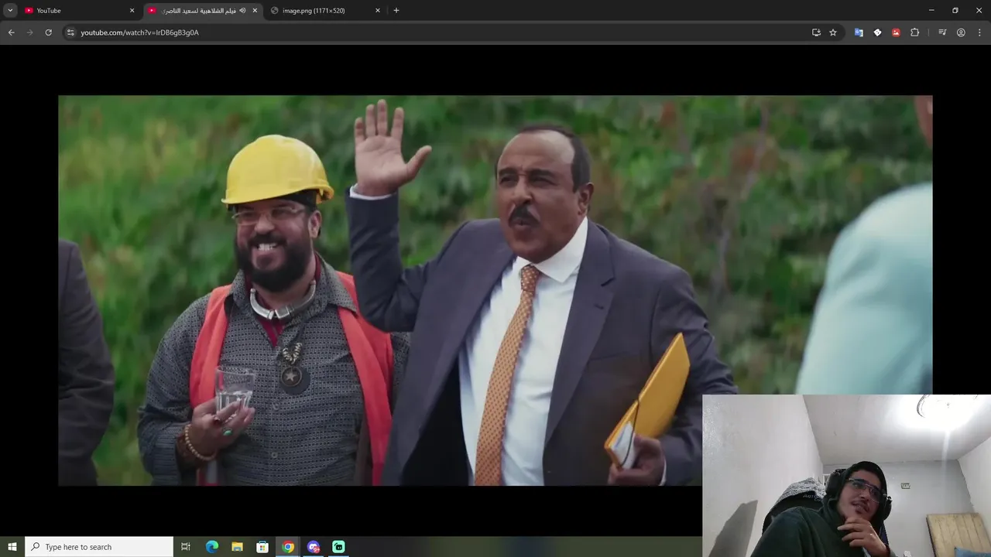Switch to the image.png (1171×520) tab
The image size is (991, 557).
[x=325, y=10]
